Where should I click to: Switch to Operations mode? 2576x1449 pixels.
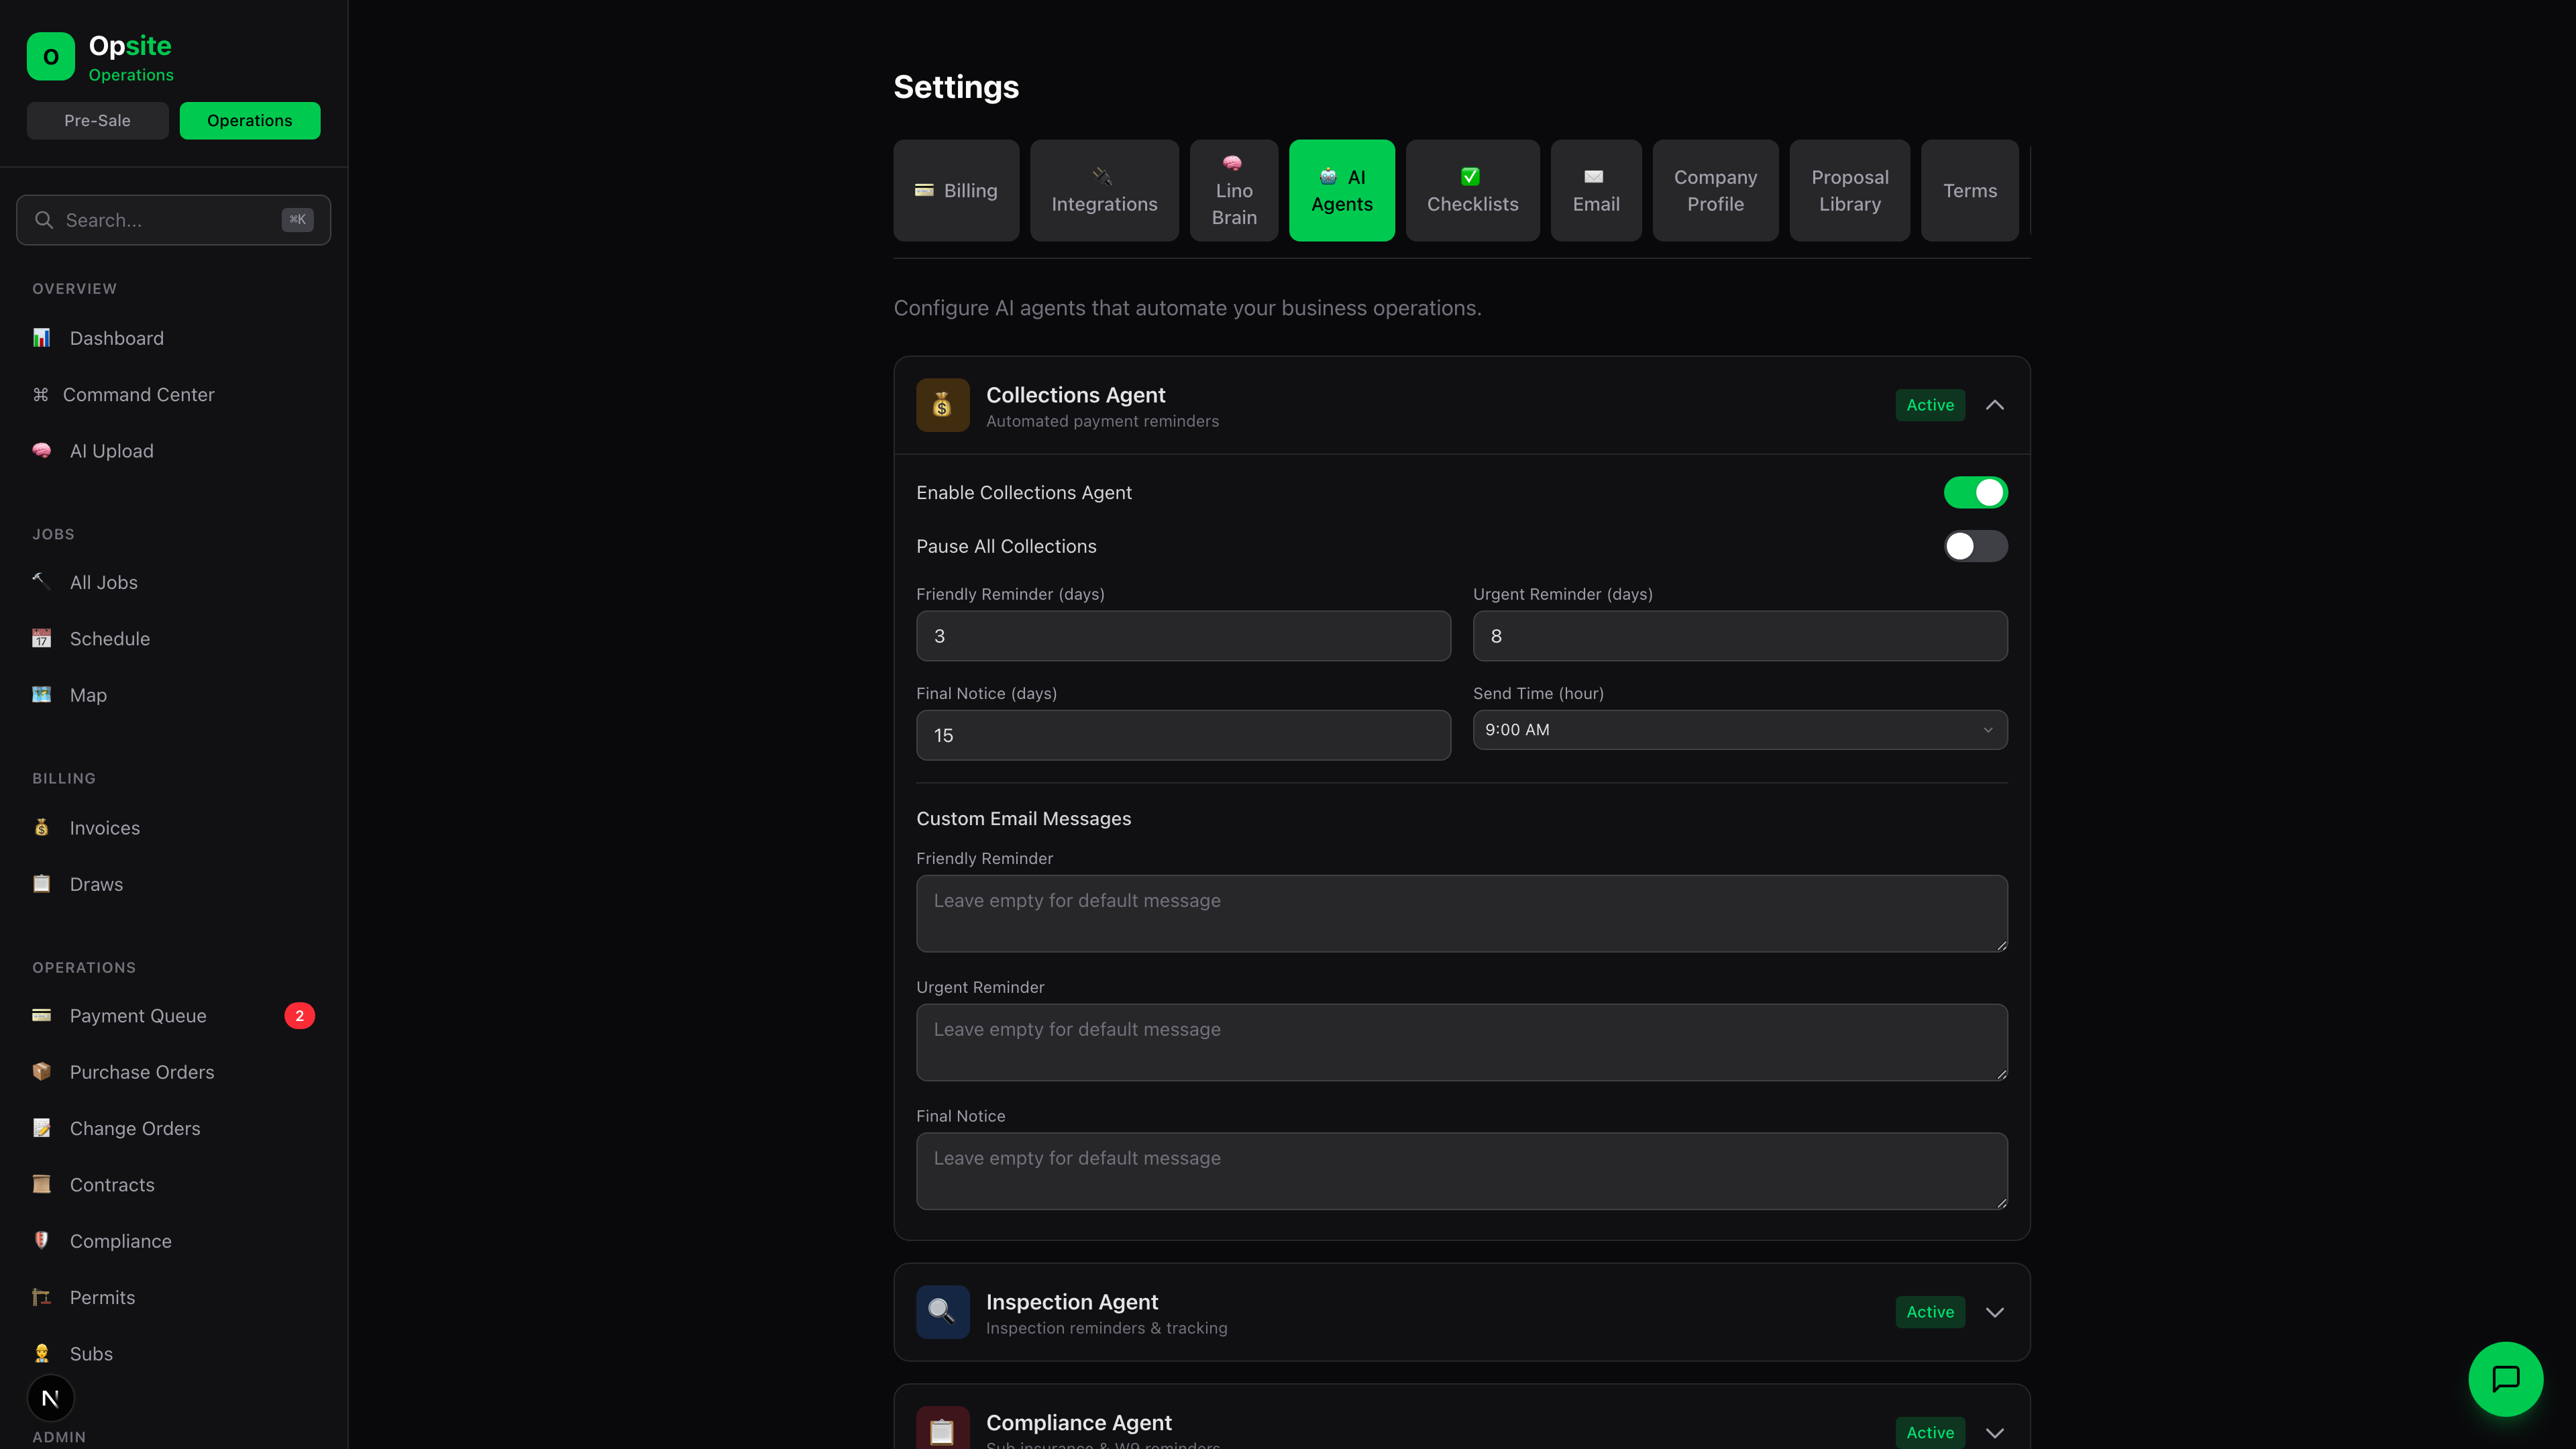point(250,120)
